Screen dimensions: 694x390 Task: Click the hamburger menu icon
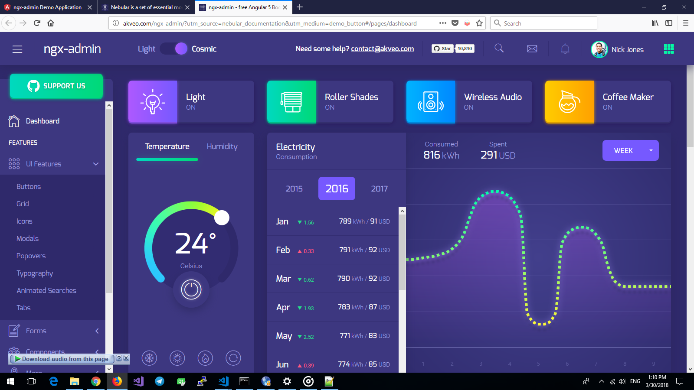17,49
